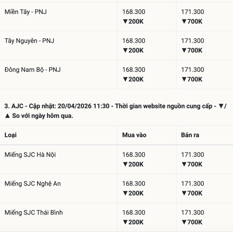Viewport: 233px width, 232px height.
Task: Select the Miếng SJC Nghệ An row label
Action: point(33,183)
